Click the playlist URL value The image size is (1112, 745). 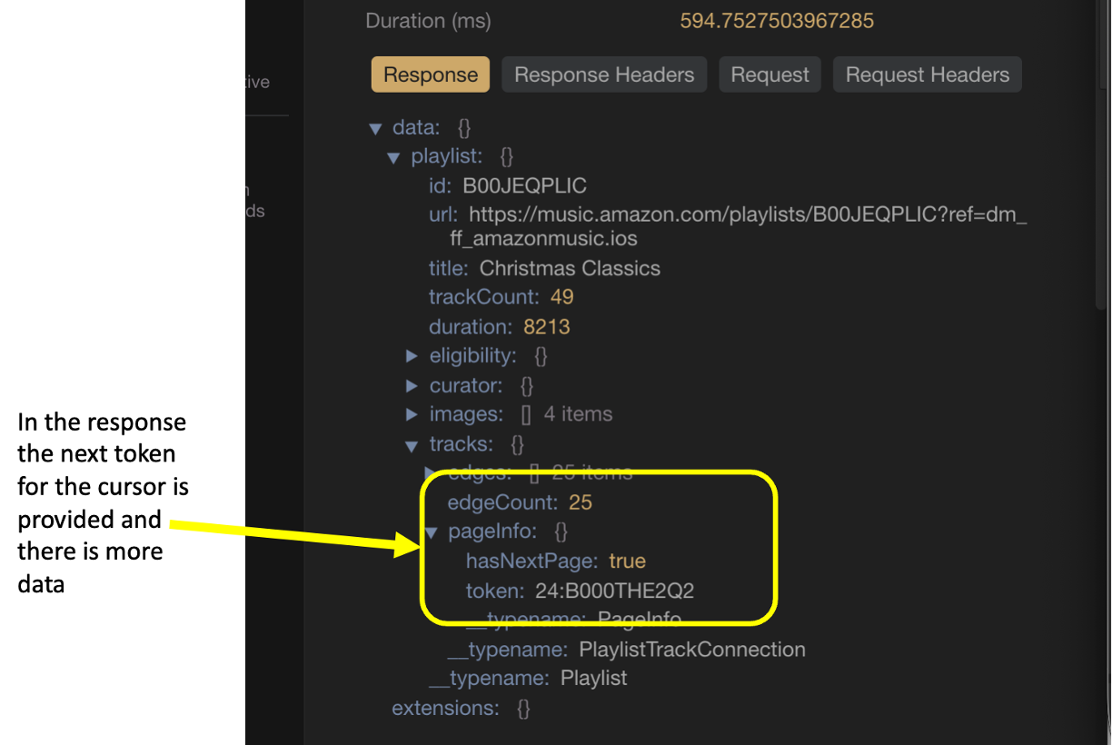click(x=747, y=215)
